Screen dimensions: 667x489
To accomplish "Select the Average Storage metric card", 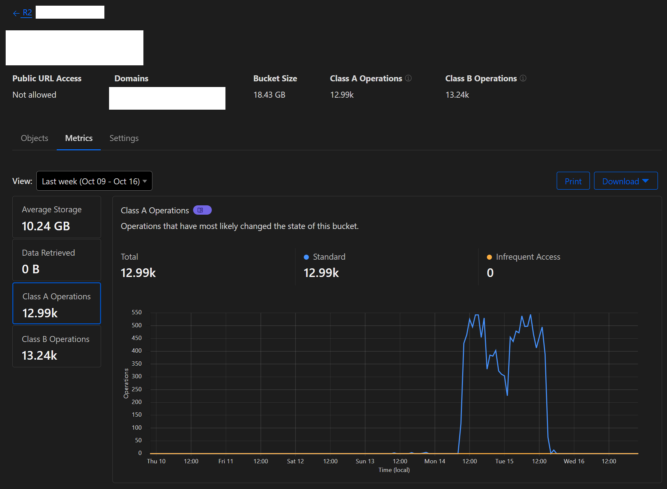I will (57, 217).
